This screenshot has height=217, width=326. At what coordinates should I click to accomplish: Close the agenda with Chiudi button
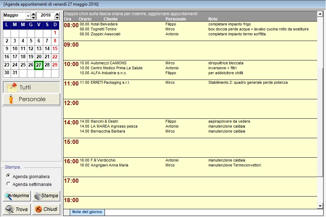click(46, 209)
